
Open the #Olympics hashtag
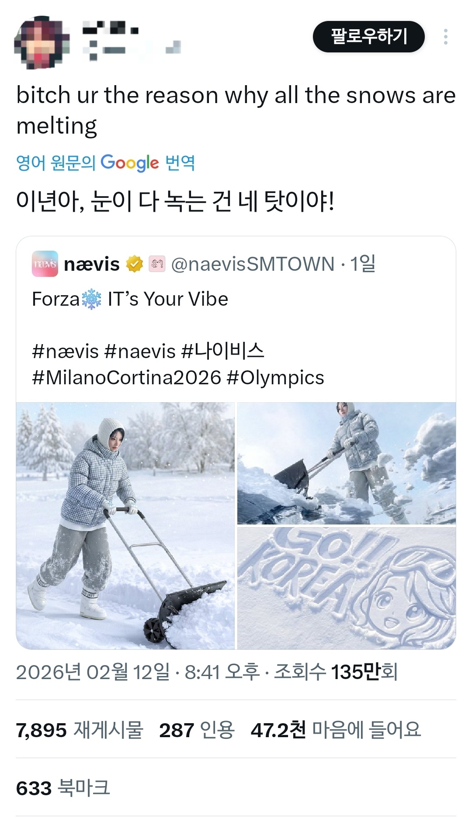pyautogui.click(x=275, y=378)
